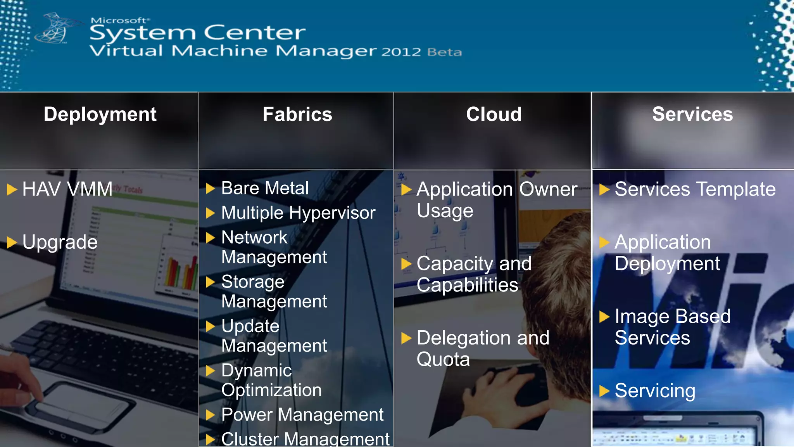
Task: Click the yellow arrow beside HAV VMM
Action: 12,190
